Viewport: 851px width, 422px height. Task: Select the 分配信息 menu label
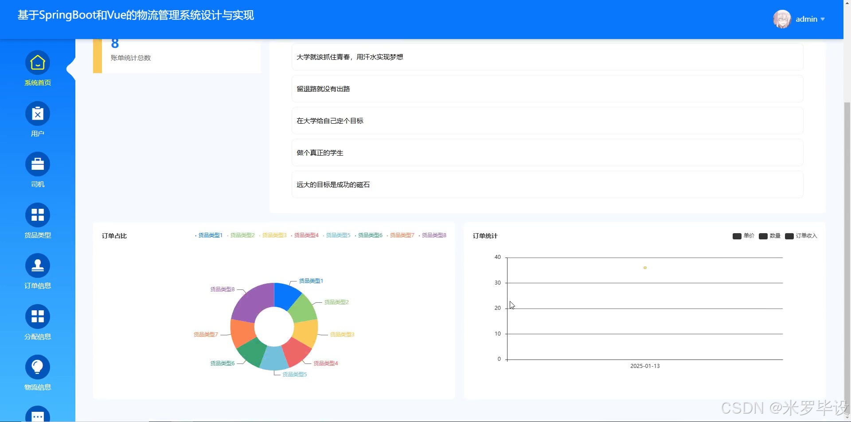pyautogui.click(x=38, y=336)
